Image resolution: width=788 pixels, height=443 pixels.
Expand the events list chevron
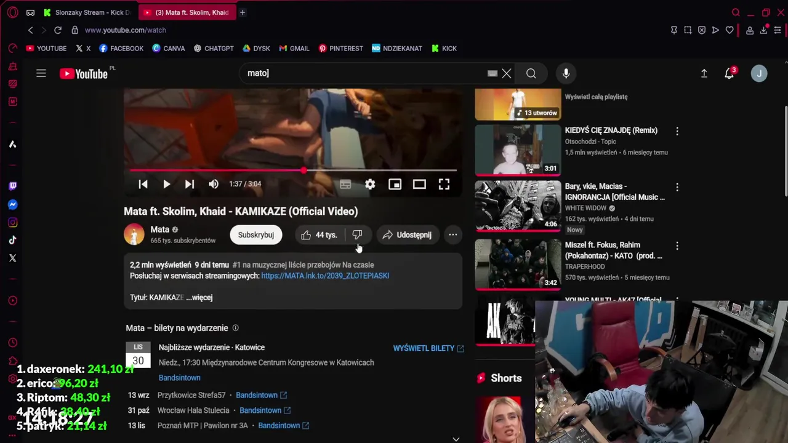click(x=456, y=439)
